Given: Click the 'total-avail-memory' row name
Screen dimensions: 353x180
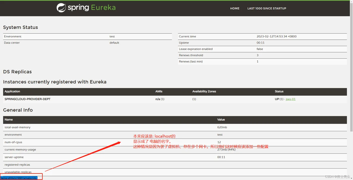Looking at the screenshot, I should (17, 127).
